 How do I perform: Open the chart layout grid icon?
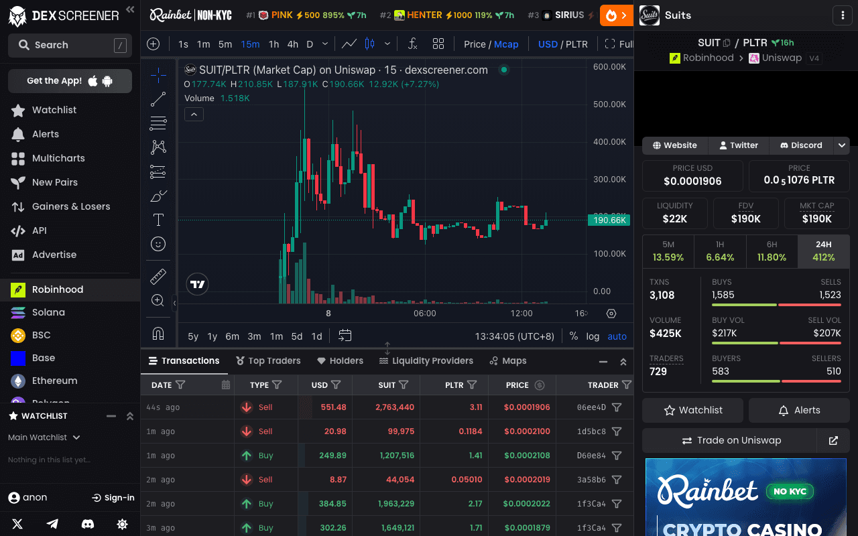pyautogui.click(x=438, y=44)
